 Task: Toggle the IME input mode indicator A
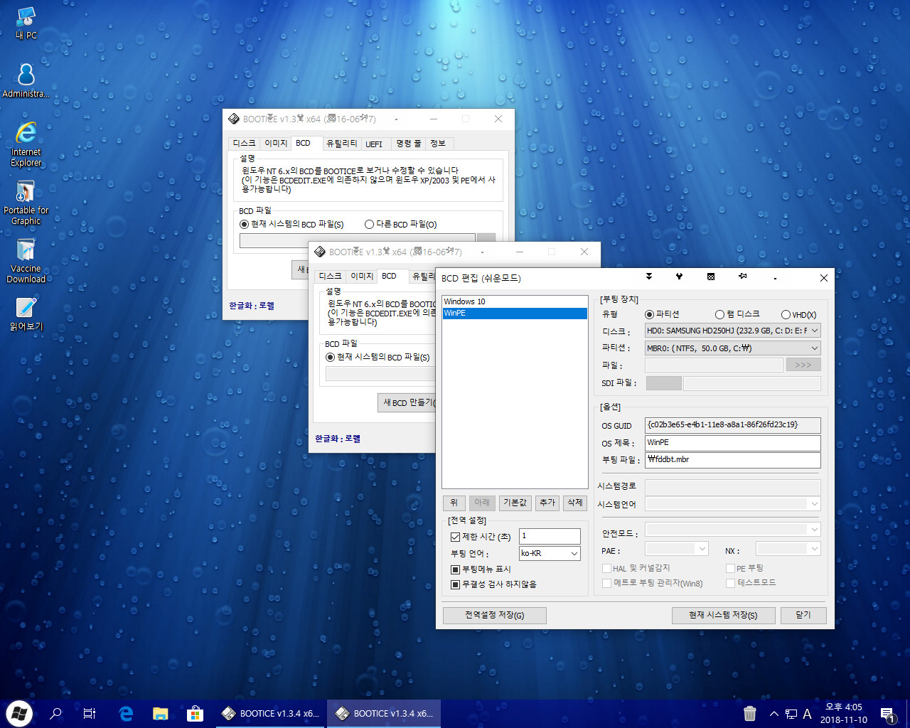click(808, 714)
